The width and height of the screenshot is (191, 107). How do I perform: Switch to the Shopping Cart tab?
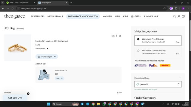[53, 3]
